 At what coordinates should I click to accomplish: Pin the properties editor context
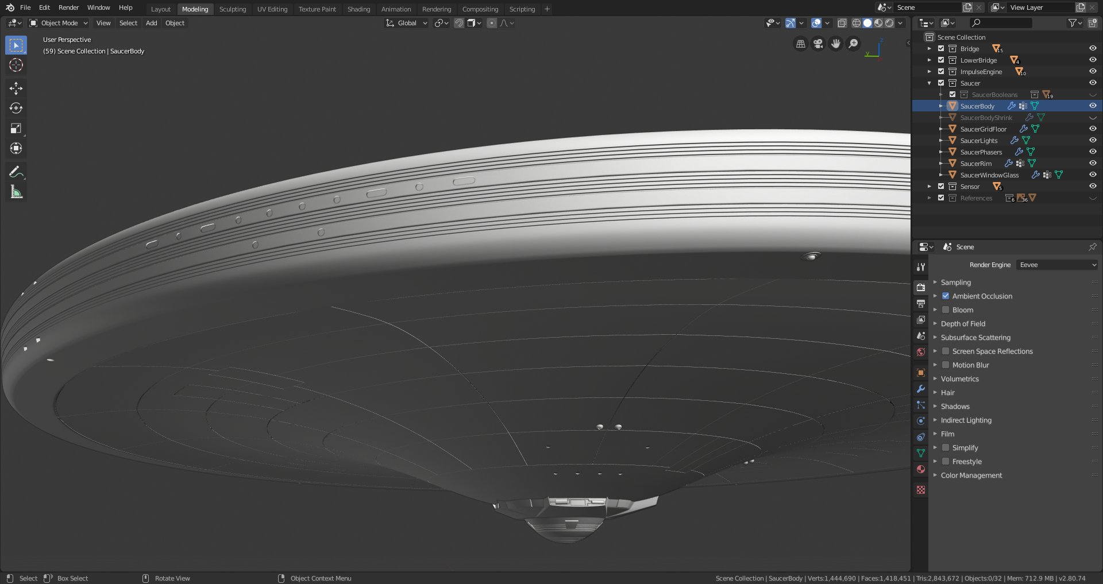click(1092, 247)
